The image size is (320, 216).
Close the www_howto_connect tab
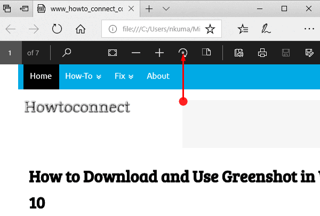pyautogui.click(x=131, y=9)
